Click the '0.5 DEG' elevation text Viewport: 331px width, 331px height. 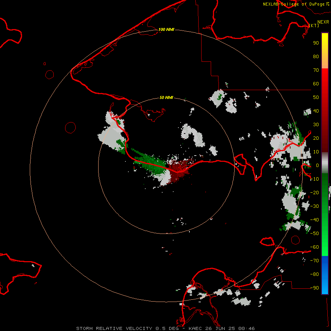167,328
